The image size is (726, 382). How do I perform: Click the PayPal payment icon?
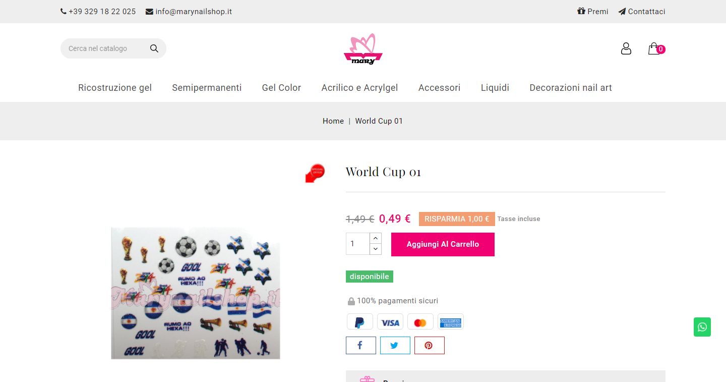coord(360,322)
